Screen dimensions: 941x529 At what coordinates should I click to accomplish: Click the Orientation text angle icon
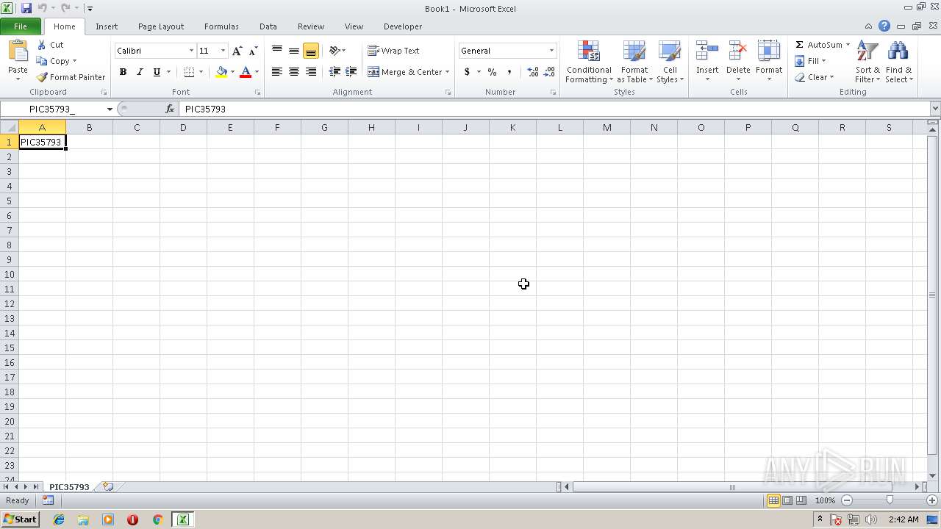(x=334, y=51)
